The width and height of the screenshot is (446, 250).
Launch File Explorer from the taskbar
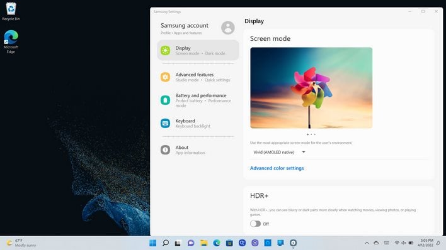tap(203, 243)
